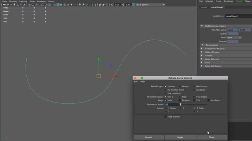Click Close button in Rebuild Curve Options

(211, 137)
